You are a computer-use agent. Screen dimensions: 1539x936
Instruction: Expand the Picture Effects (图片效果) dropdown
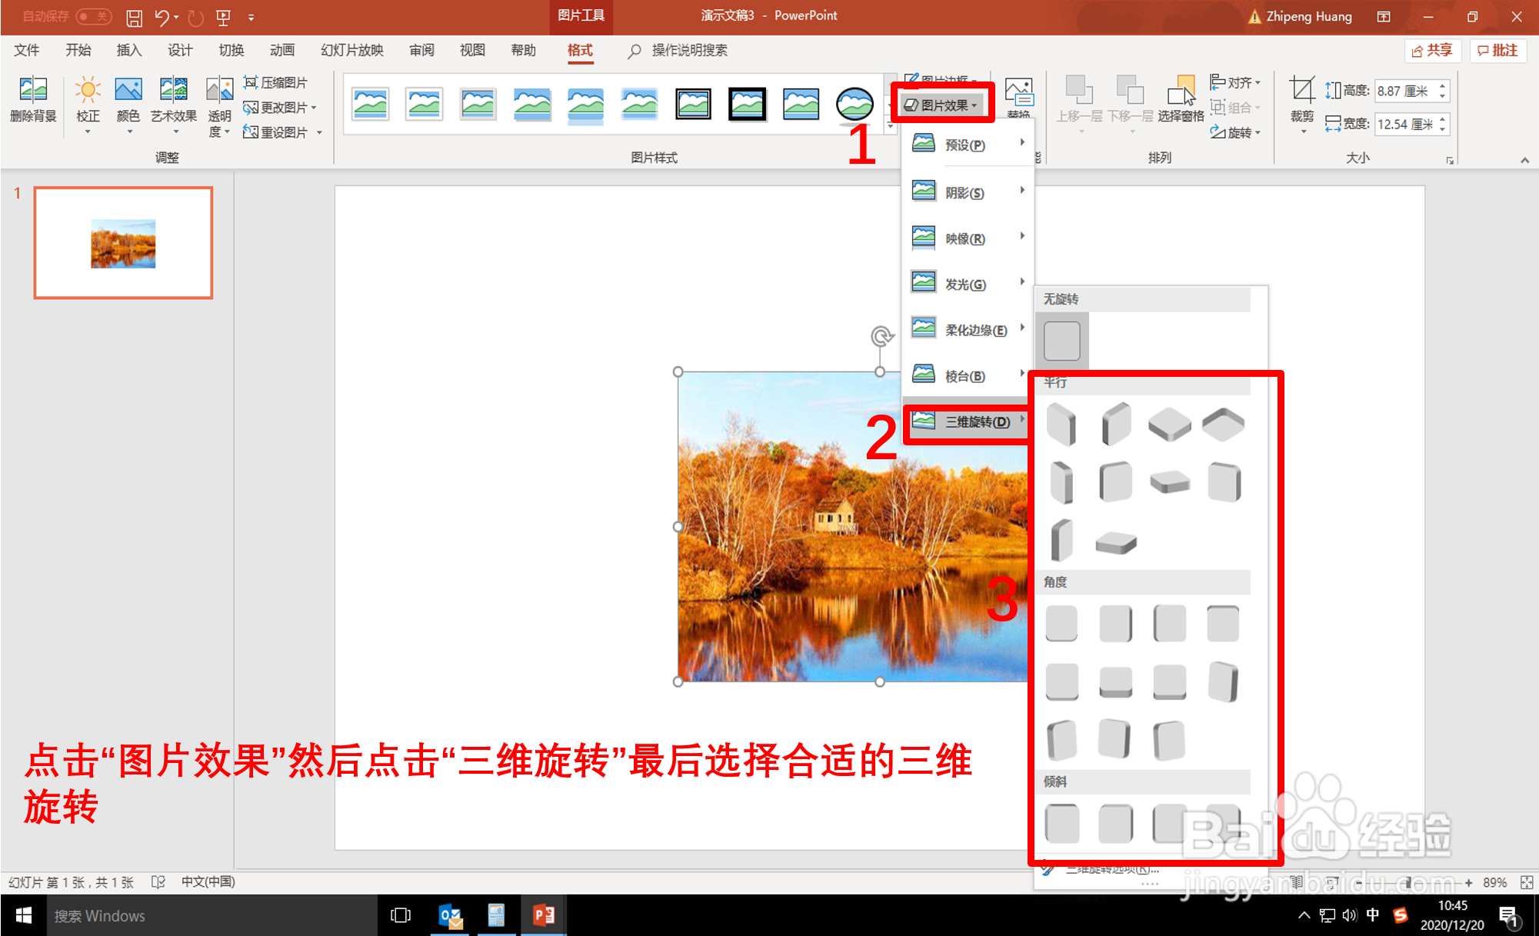pos(943,105)
